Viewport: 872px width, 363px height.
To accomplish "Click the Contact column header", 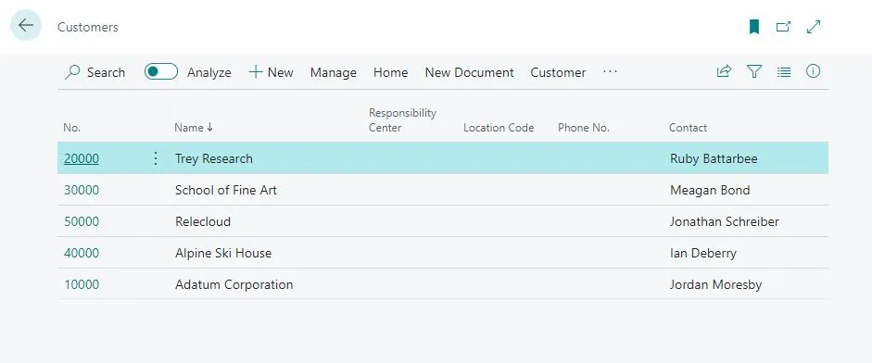I will (688, 128).
